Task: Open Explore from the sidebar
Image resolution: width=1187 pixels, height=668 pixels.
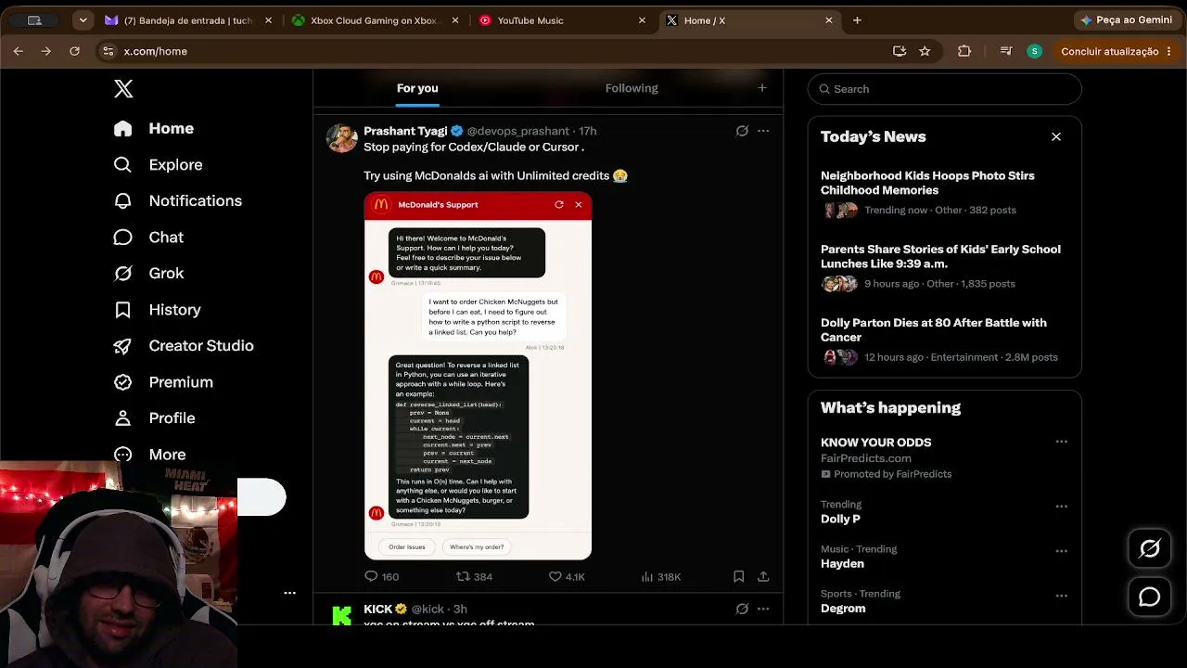Action: pyautogui.click(x=158, y=165)
